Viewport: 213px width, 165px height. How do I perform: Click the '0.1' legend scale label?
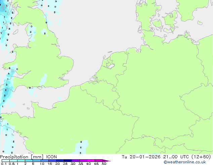[4, 164]
